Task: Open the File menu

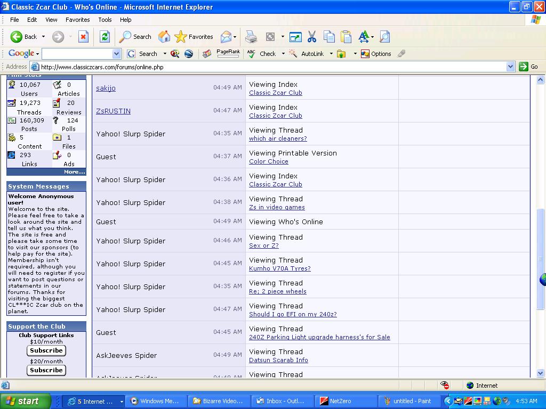Action: click(x=14, y=20)
